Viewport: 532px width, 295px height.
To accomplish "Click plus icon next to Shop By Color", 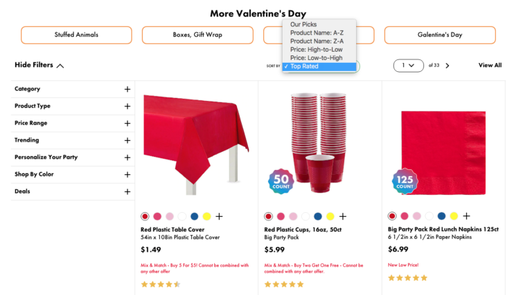I will tap(127, 175).
